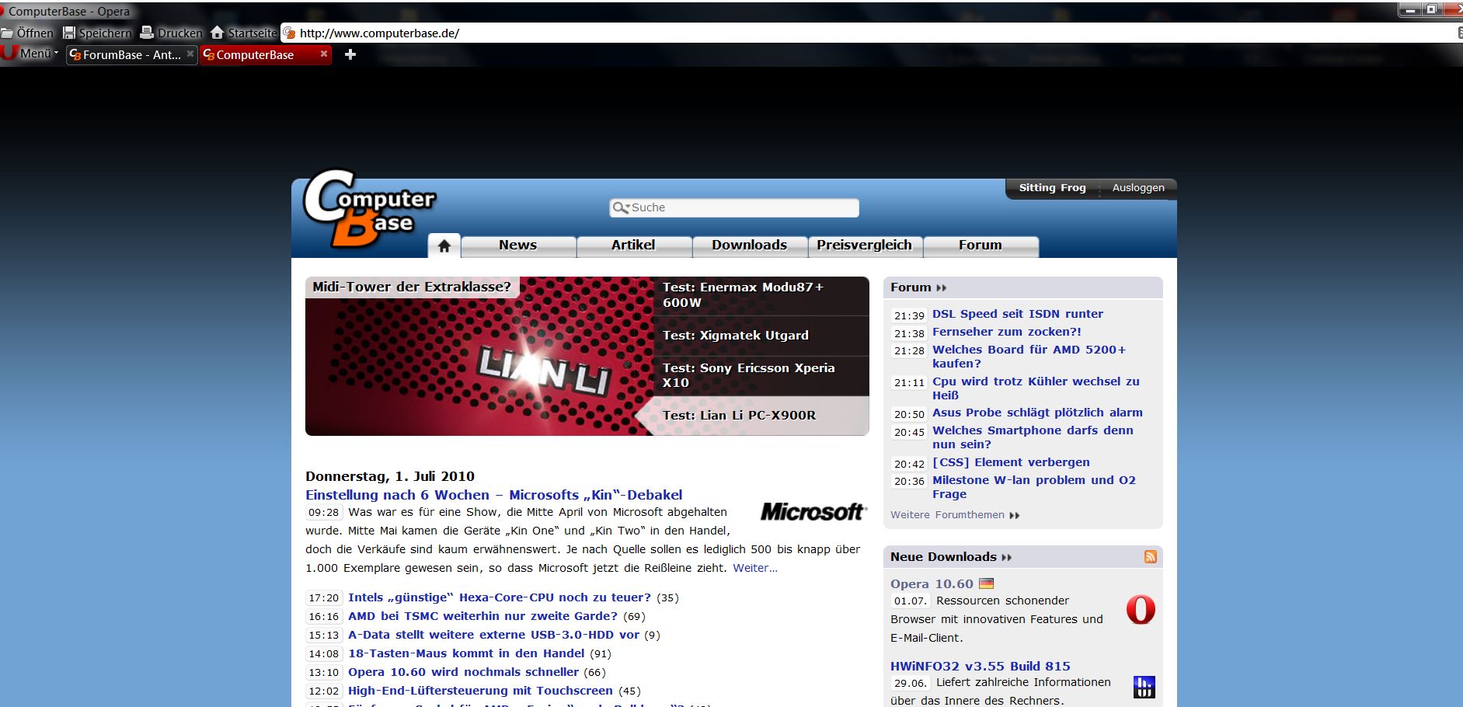Click the Suche search field

(x=734, y=208)
